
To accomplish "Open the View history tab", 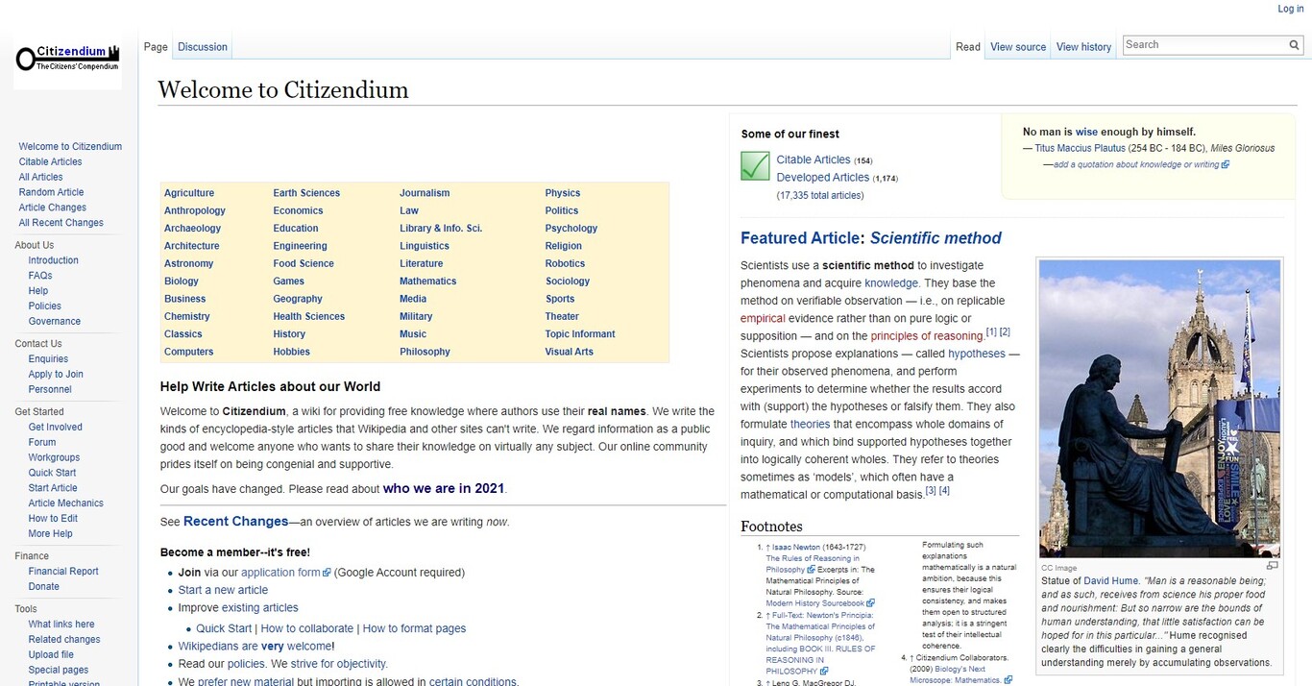I will [x=1083, y=46].
